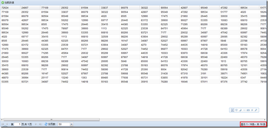This screenshot has height=128, width=268.
Task: Select the cell containing 74951
Action: (x=249, y=74)
